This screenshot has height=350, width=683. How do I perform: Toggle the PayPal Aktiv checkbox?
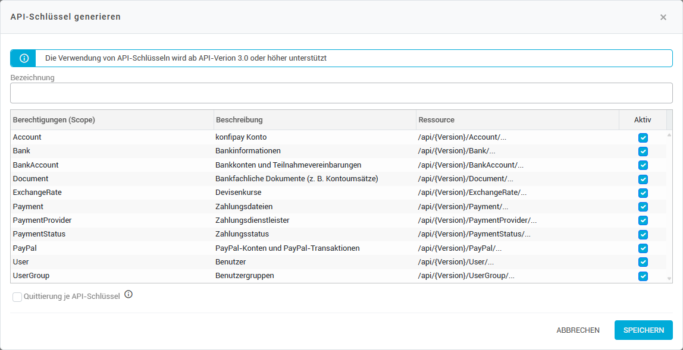[643, 248]
